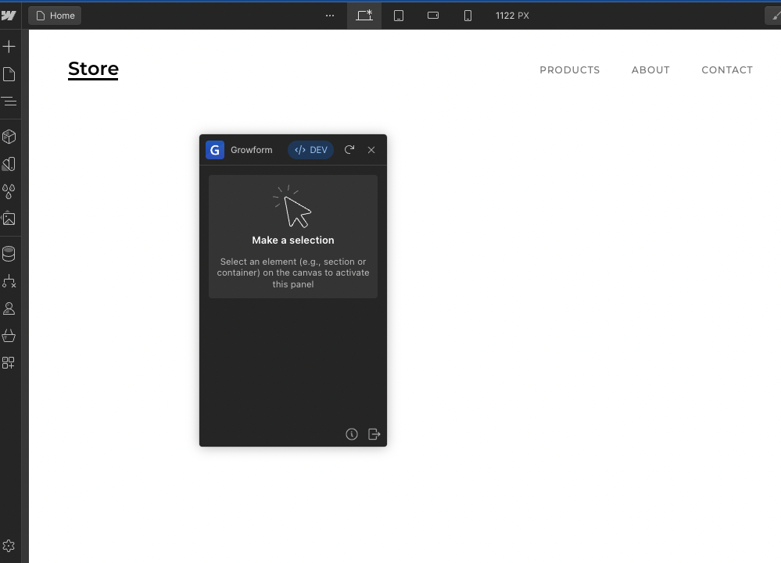Viewport: 781px width, 563px height.
Task: Open the Logic flows panel
Action: [9, 281]
